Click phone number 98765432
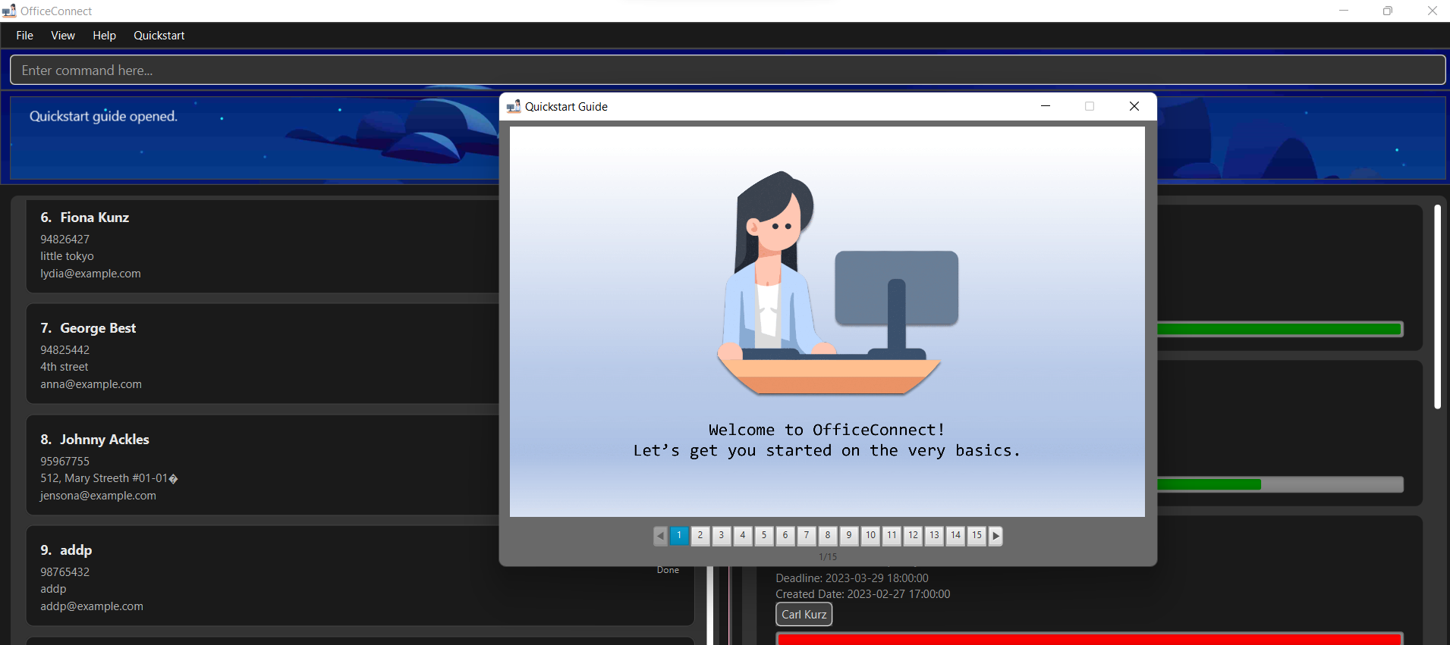Image resolution: width=1450 pixels, height=645 pixels. [x=64, y=571]
